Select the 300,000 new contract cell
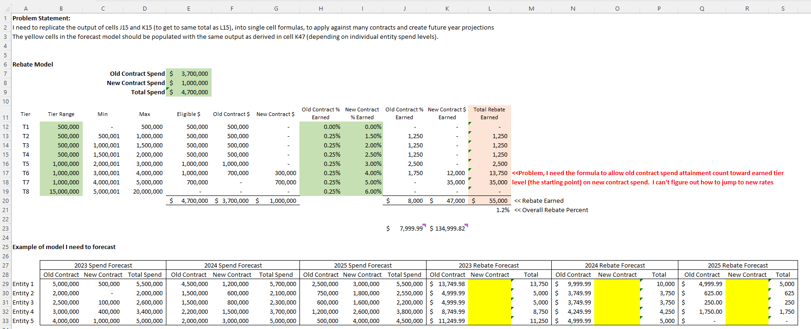The width and height of the screenshot is (811, 329). pyautogui.click(x=276, y=173)
